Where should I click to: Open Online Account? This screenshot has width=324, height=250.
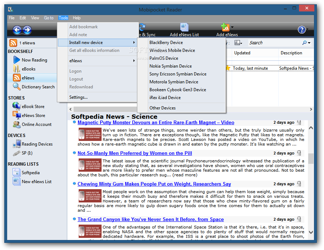pyautogui.click(x=37, y=124)
